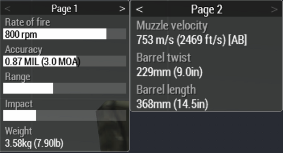Select the Page 2 header title
283x153 pixels.
(207, 10)
